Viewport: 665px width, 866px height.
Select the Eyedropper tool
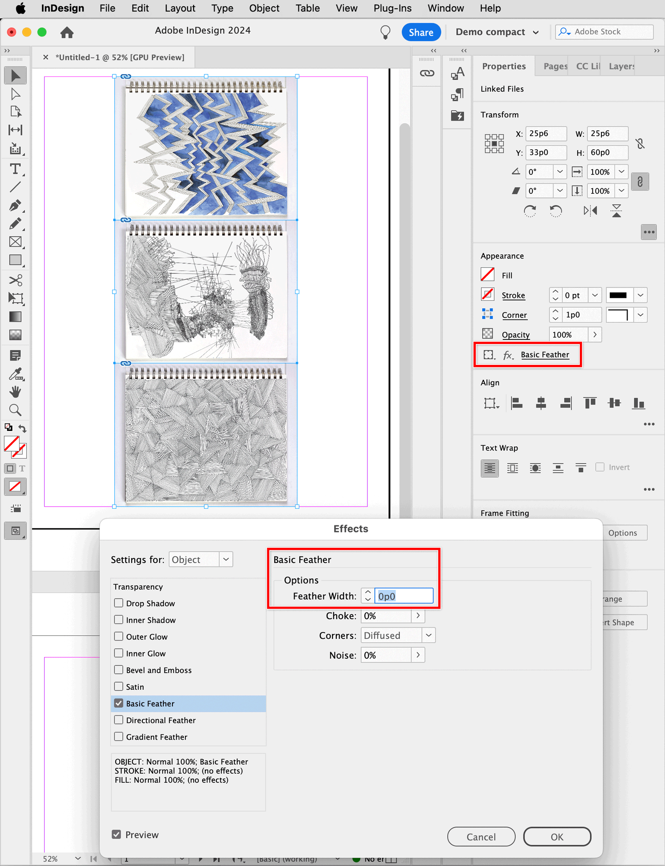coord(15,374)
